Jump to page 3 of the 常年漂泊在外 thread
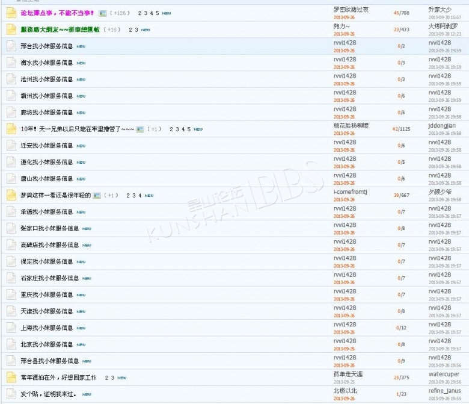This screenshot has height=404, width=469. pos(112,378)
